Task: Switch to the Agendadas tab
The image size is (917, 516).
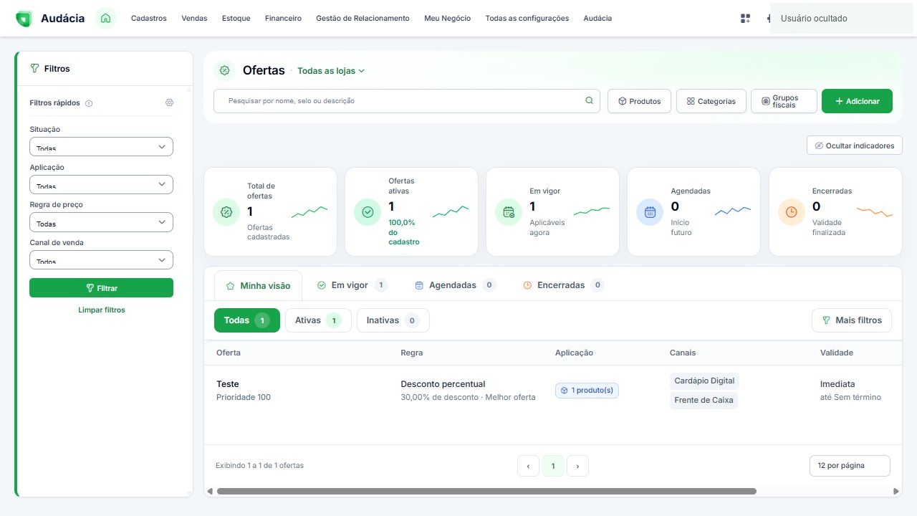Action: (456, 285)
